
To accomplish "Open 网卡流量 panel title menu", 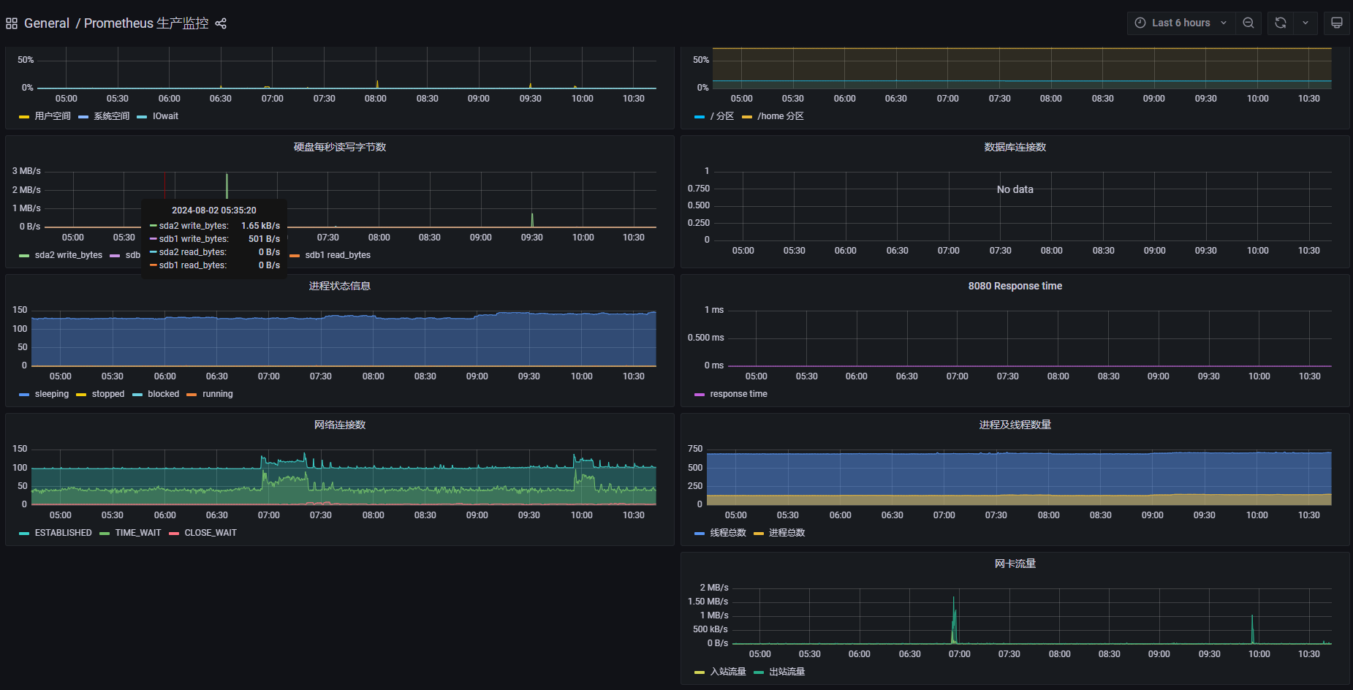I will (1015, 564).
